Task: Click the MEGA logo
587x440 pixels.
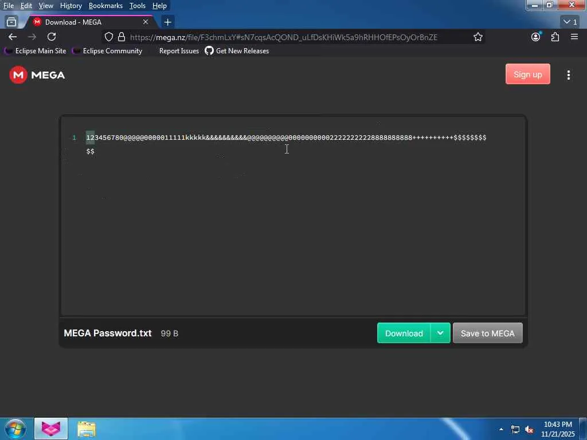Action: pyautogui.click(x=37, y=75)
